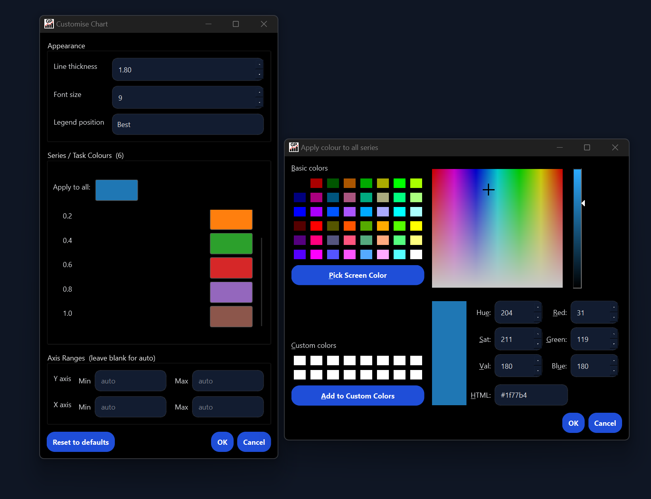The width and height of the screenshot is (651, 499).
Task: Increase Line thickness with up arrow
Action: click(259, 65)
